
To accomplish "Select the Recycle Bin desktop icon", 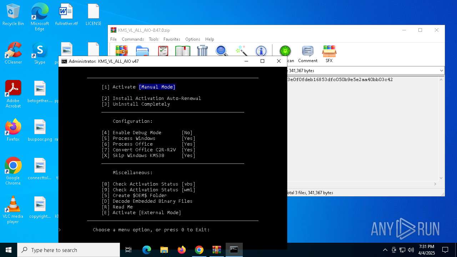I will [x=13, y=15].
